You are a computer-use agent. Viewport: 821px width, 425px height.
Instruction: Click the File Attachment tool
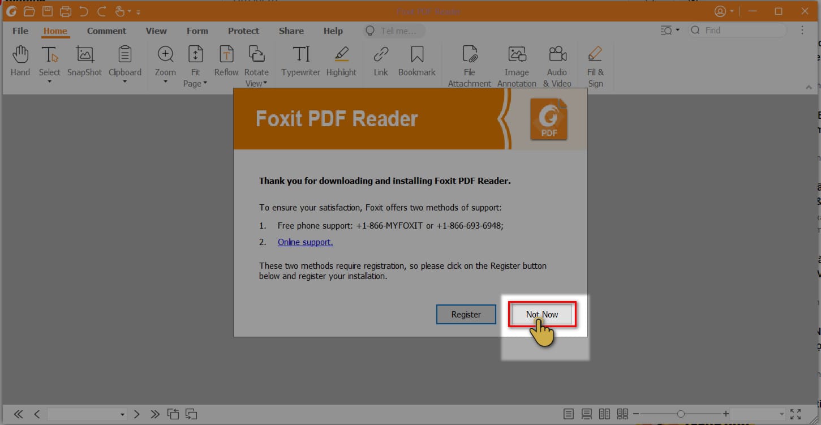pyautogui.click(x=470, y=66)
